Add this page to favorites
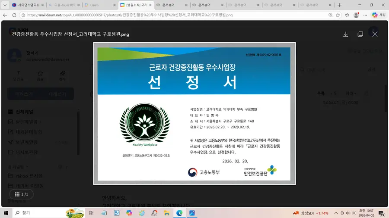The image size is (389, 218). click(338, 15)
